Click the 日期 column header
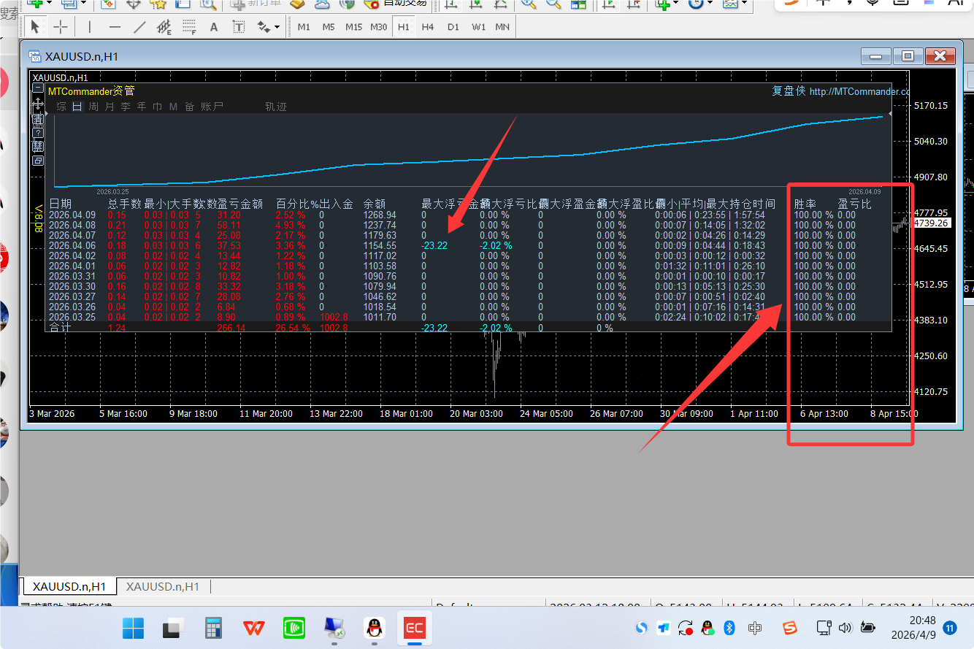This screenshot has height=649, width=974. pos(61,204)
